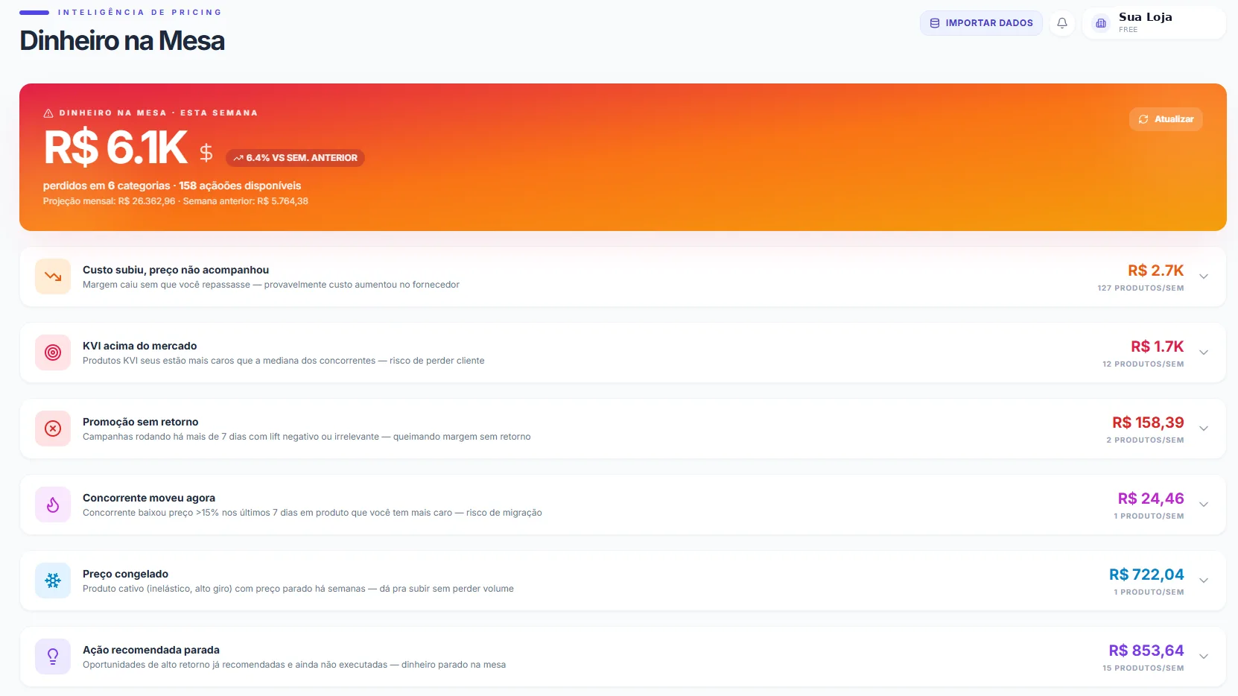Click the X-circle icon for Promoção sem retorno
Viewport: 1238px width, 696px height.
[x=53, y=428]
